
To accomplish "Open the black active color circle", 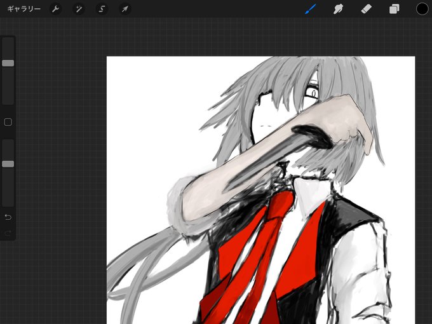I will click(422, 9).
